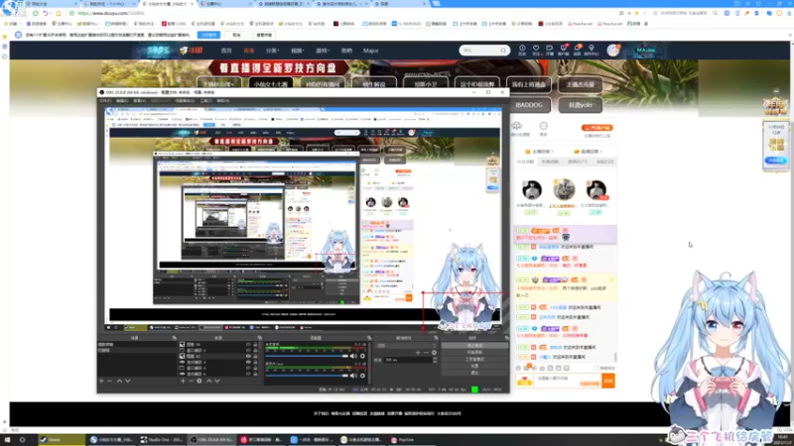Screen dimensions: 794x446
Task: Go to browser home page icon
Action: tap(59, 13)
